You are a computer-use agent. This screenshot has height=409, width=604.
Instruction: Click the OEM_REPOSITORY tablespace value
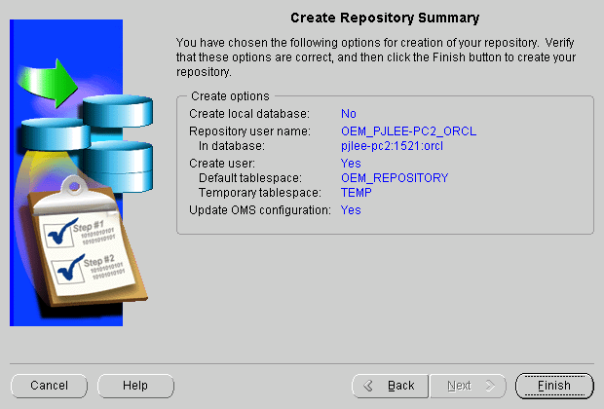point(395,178)
